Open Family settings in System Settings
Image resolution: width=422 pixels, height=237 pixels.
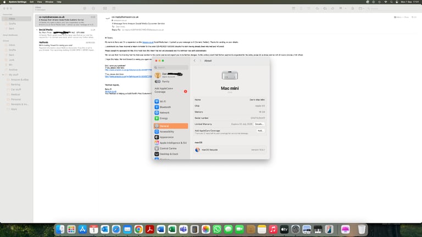click(171, 81)
